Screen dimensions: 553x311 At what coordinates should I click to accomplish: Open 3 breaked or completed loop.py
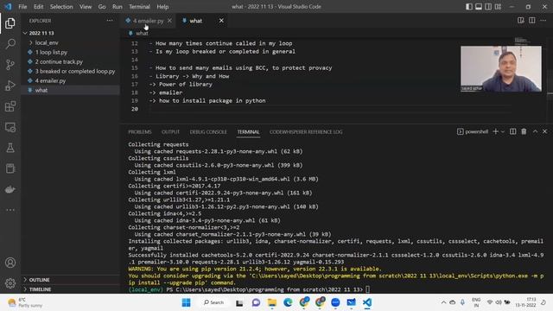(71, 71)
